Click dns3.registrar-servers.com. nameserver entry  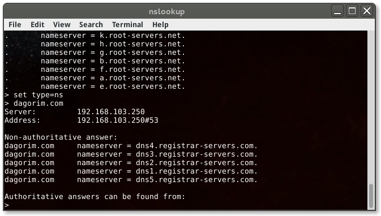click(131, 154)
